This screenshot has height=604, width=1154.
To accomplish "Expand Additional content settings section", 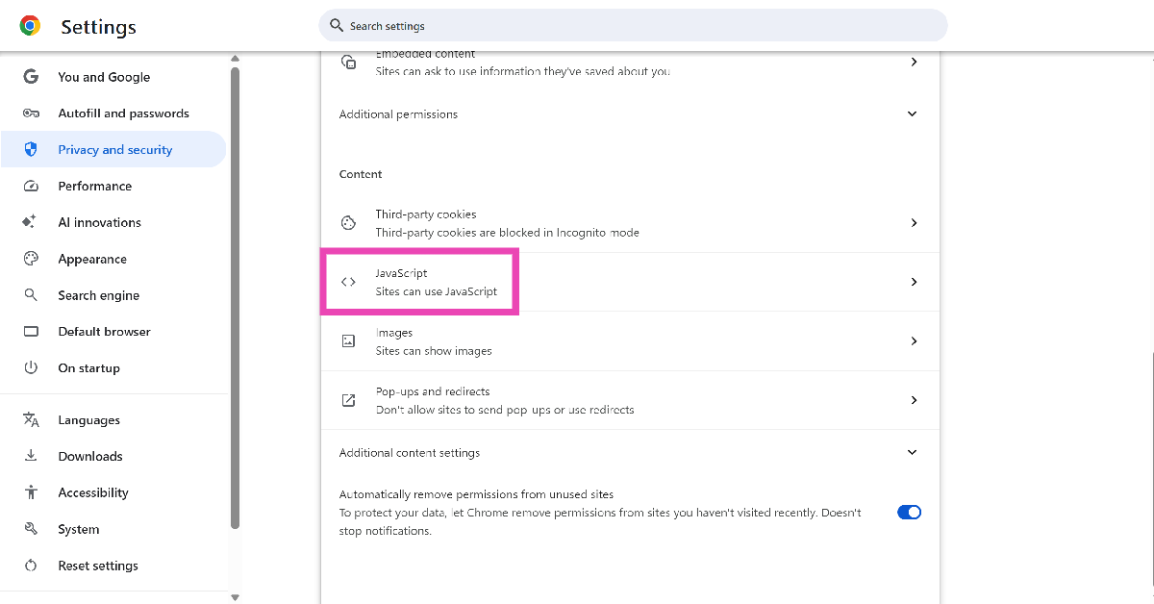I will [x=913, y=453].
